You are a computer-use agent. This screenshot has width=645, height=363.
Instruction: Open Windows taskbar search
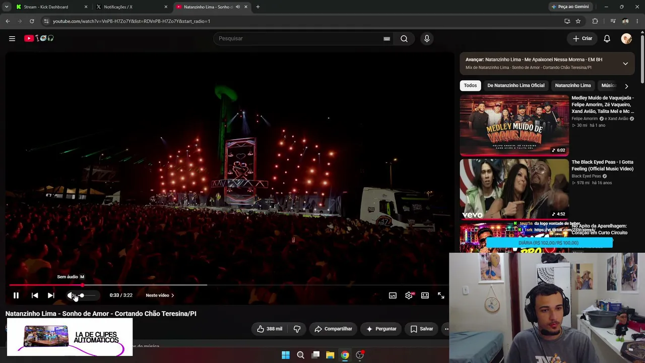click(x=300, y=355)
